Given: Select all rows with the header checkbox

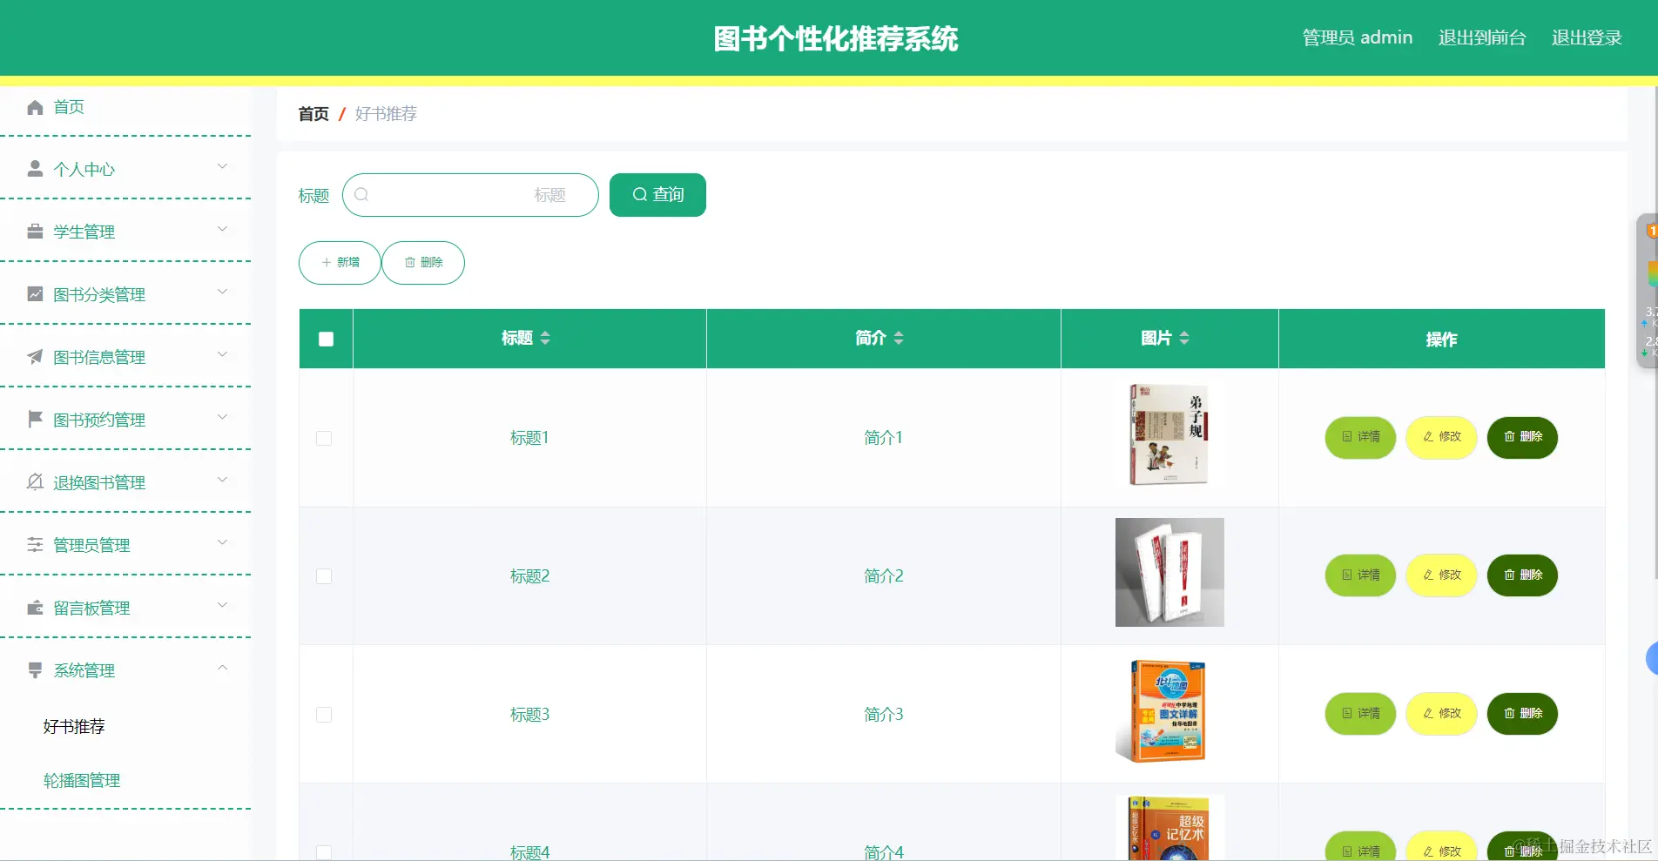Looking at the screenshot, I should tap(327, 340).
